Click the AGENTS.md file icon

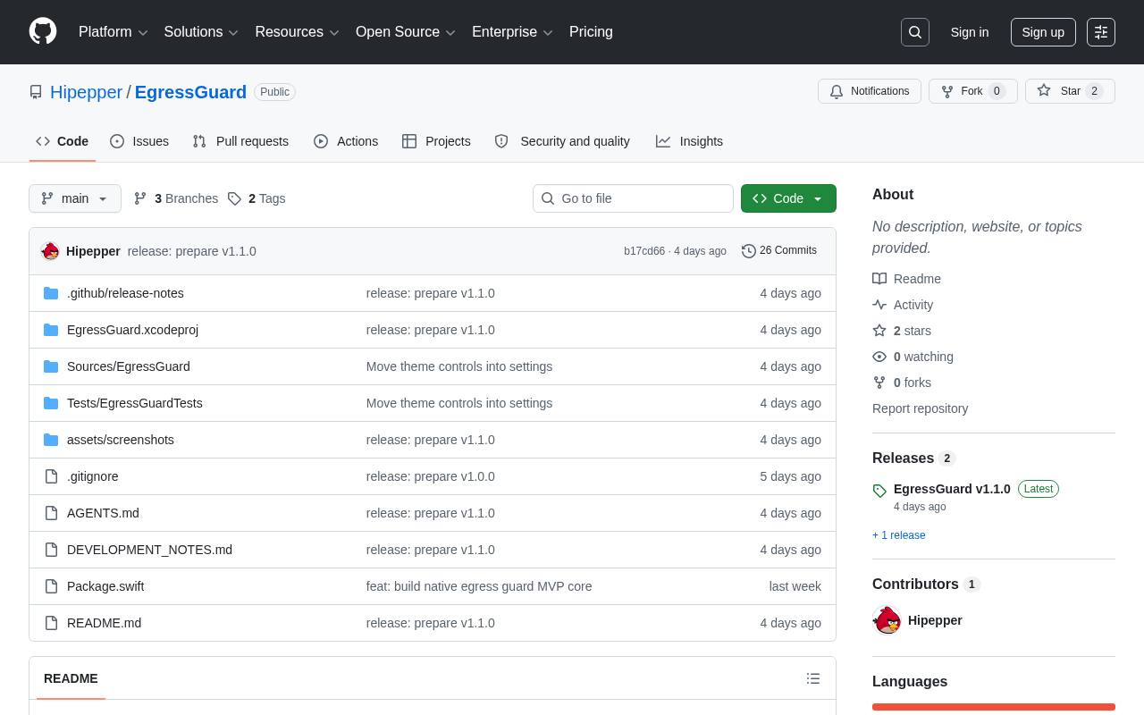(x=51, y=513)
